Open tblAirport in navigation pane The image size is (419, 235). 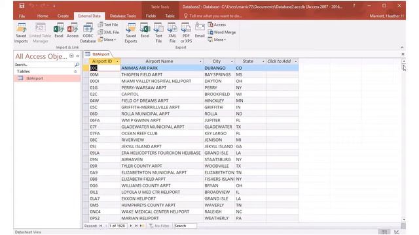tap(47, 78)
